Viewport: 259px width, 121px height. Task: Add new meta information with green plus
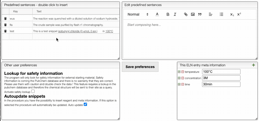253,65
